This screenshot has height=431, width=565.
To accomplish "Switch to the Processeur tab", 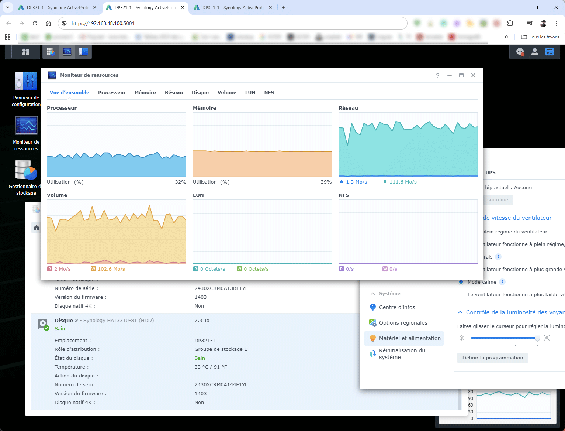I will pos(112,93).
